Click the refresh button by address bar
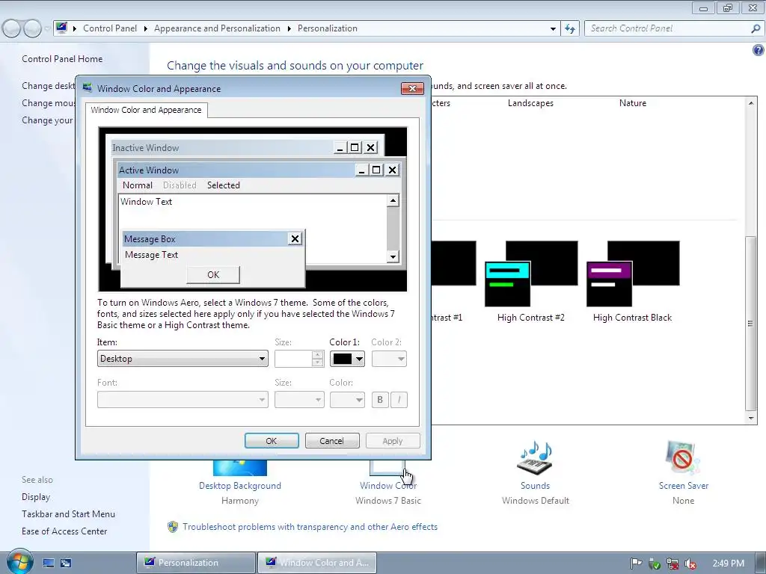Screen dimensions: 766x574 [x=569, y=29]
